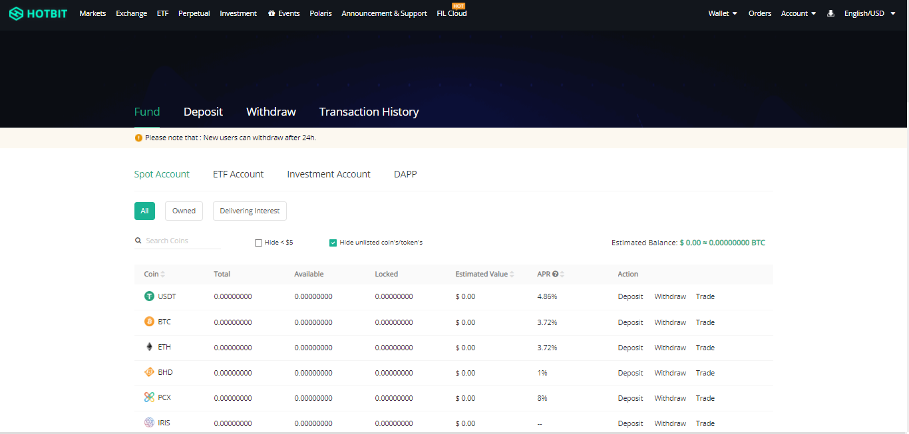
Task: Open FIL Cloud in navigation
Action: (x=452, y=13)
